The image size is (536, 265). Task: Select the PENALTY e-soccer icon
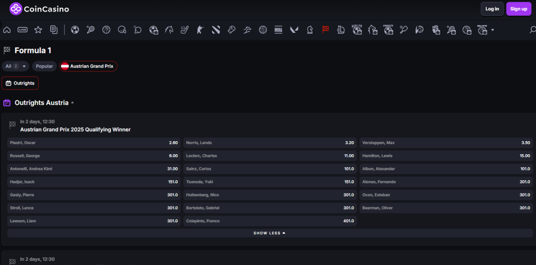[x=388, y=30]
